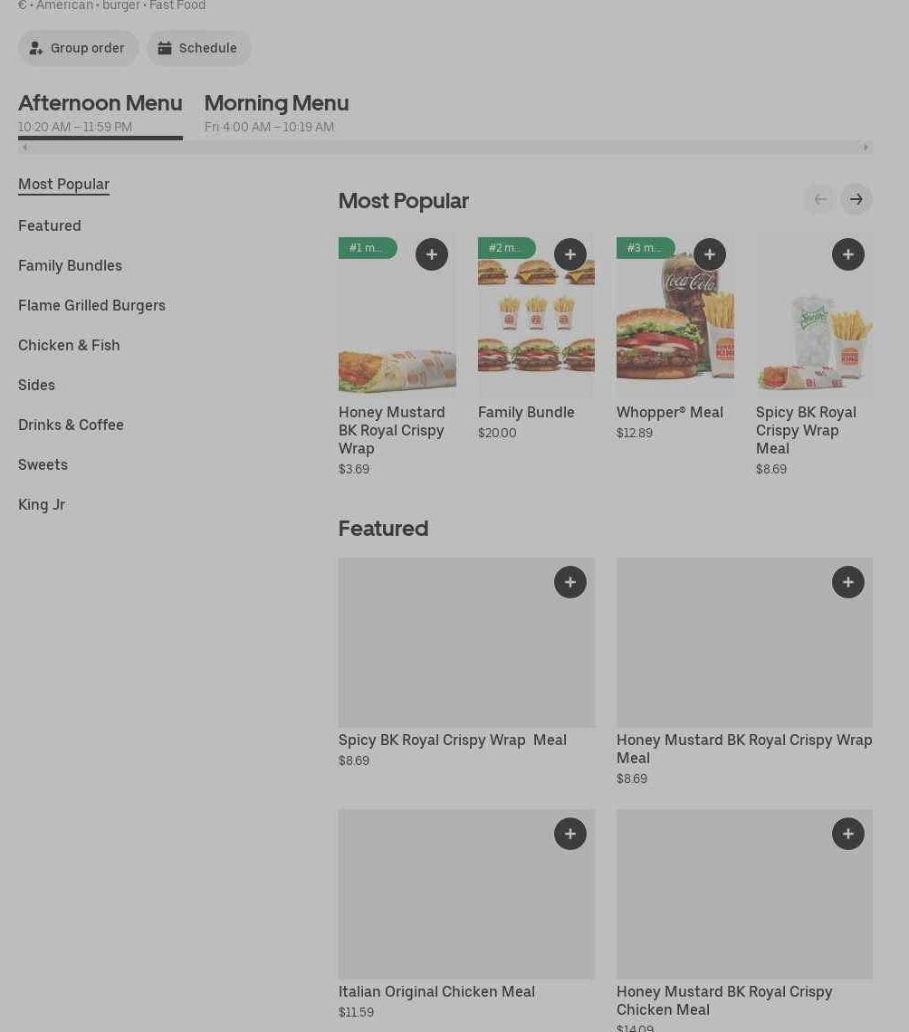Start a Group order
Screen dimensions: 909x1032
(x=79, y=48)
